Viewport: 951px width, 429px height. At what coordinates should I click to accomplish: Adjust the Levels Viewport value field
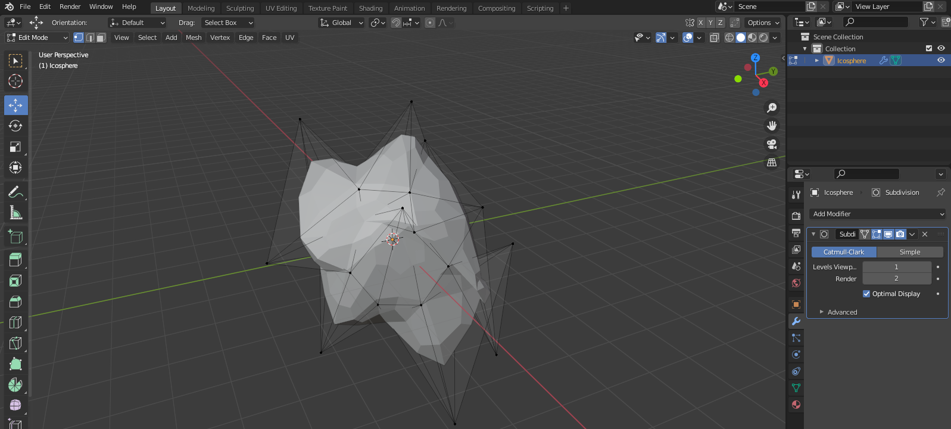tap(896, 267)
